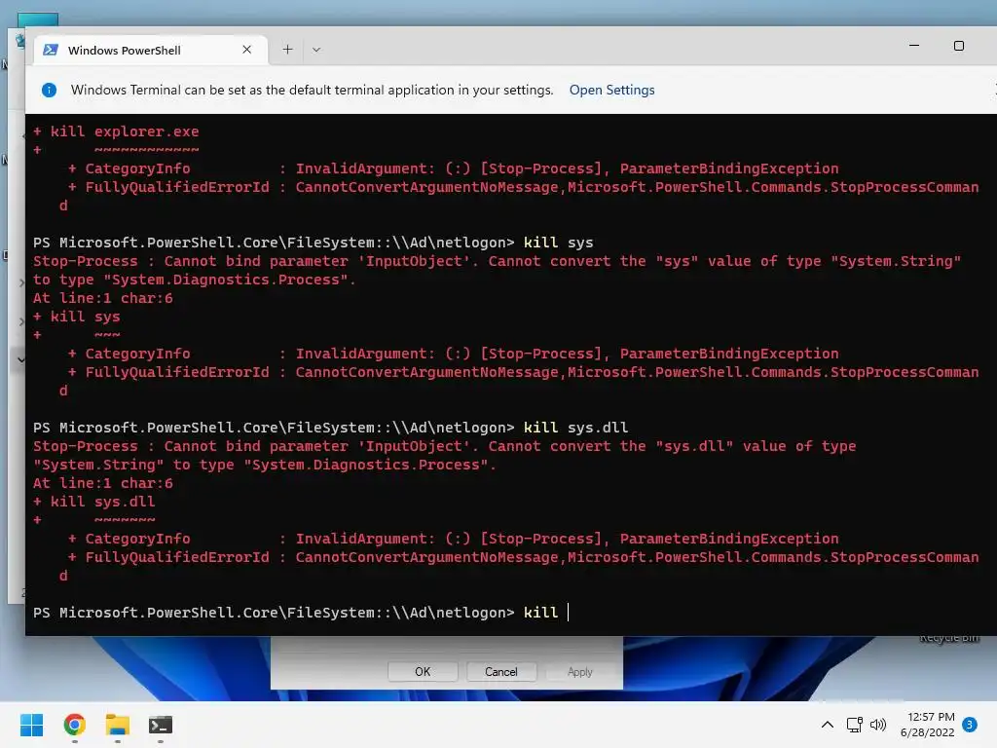Click OK in the background dialog
The width and height of the screenshot is (997, 748).
click(x=423, y=672)
